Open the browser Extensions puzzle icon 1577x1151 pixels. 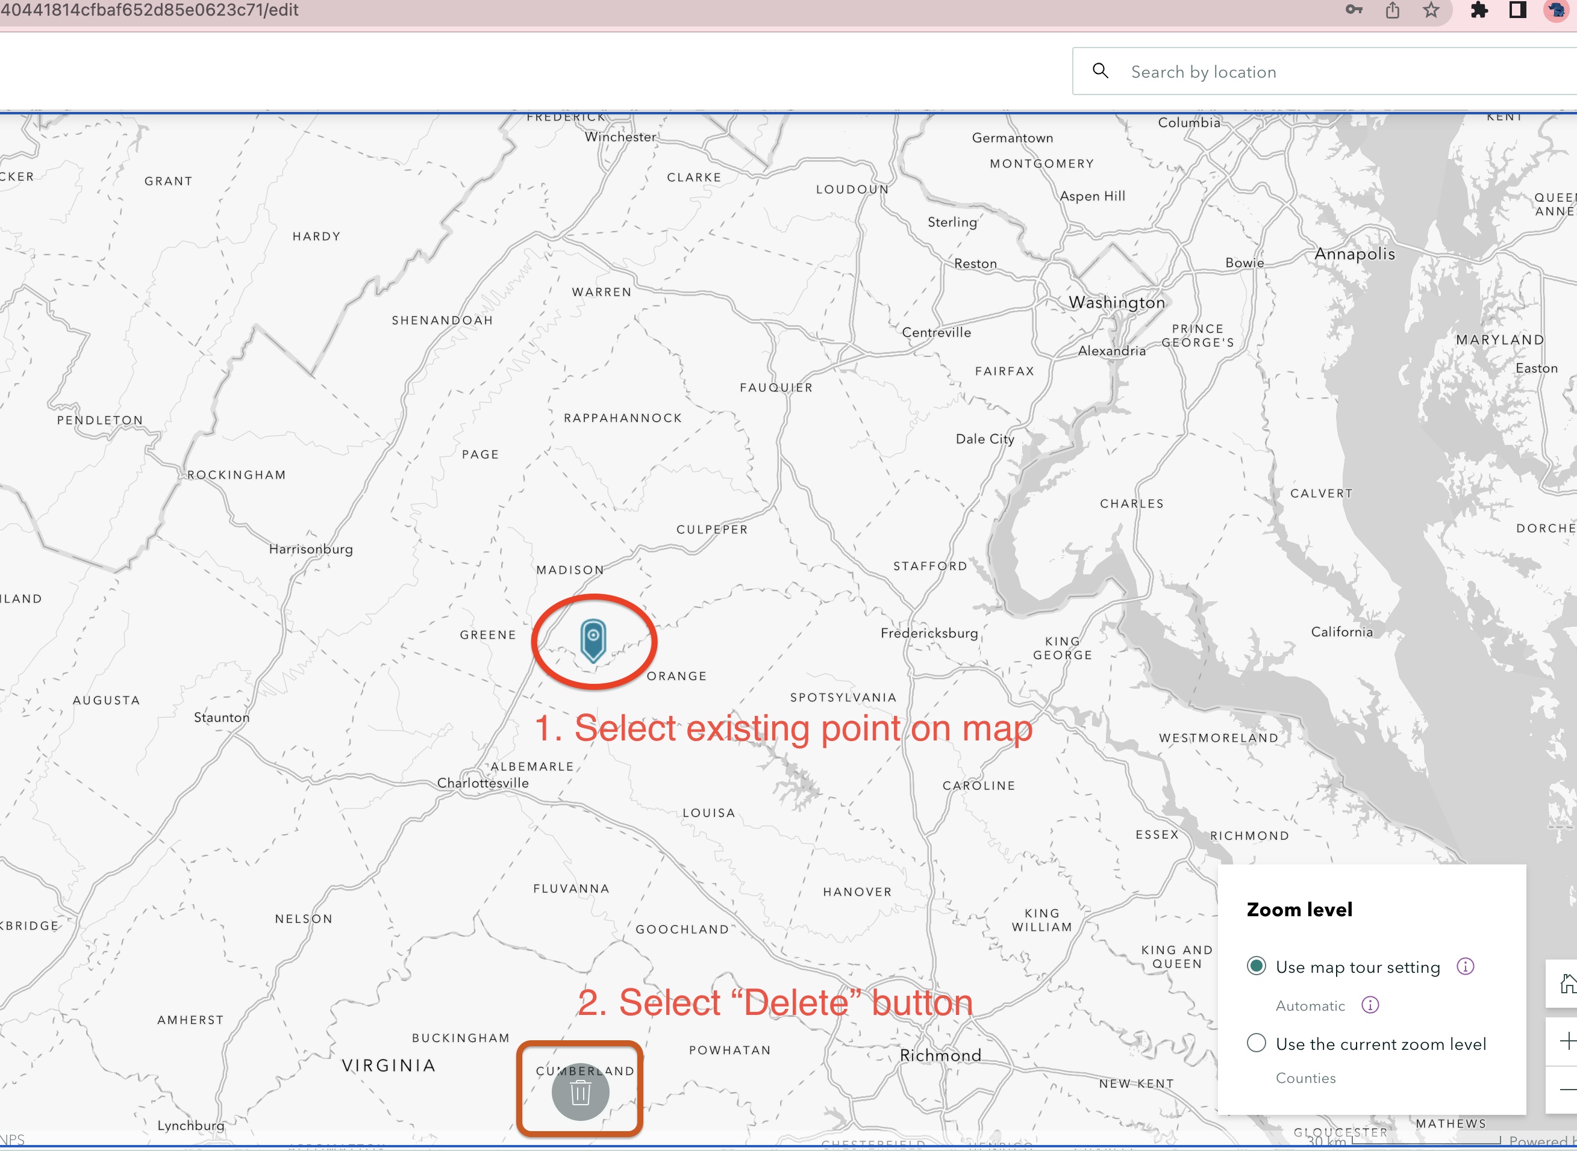click(x=1479, y=10)
